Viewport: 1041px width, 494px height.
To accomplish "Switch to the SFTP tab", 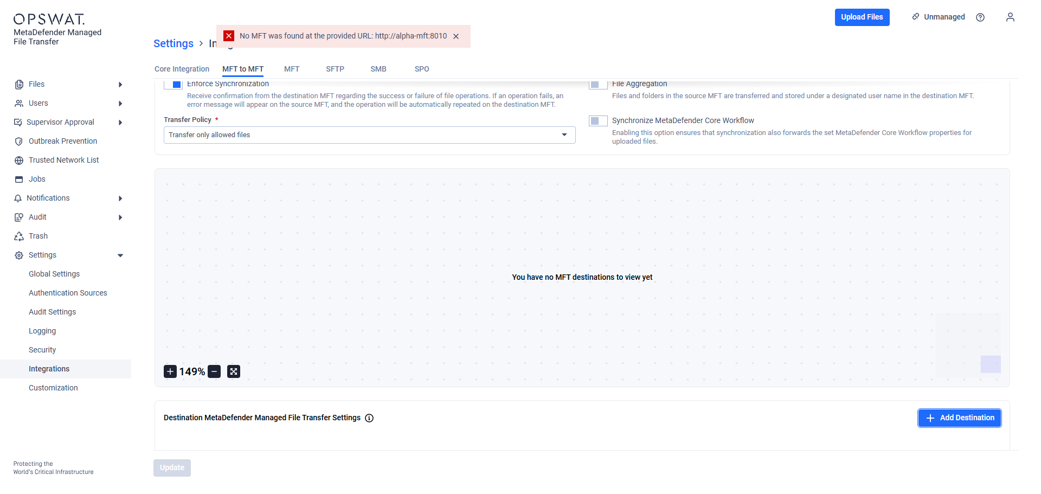I will pyautogui.click(x=335, y=69).
